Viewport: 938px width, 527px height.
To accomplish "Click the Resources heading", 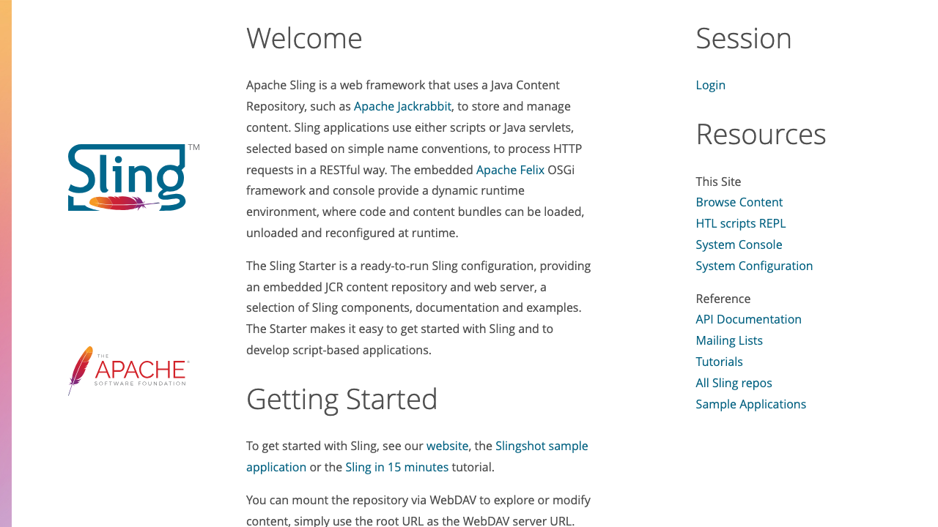I will point(761,134).
